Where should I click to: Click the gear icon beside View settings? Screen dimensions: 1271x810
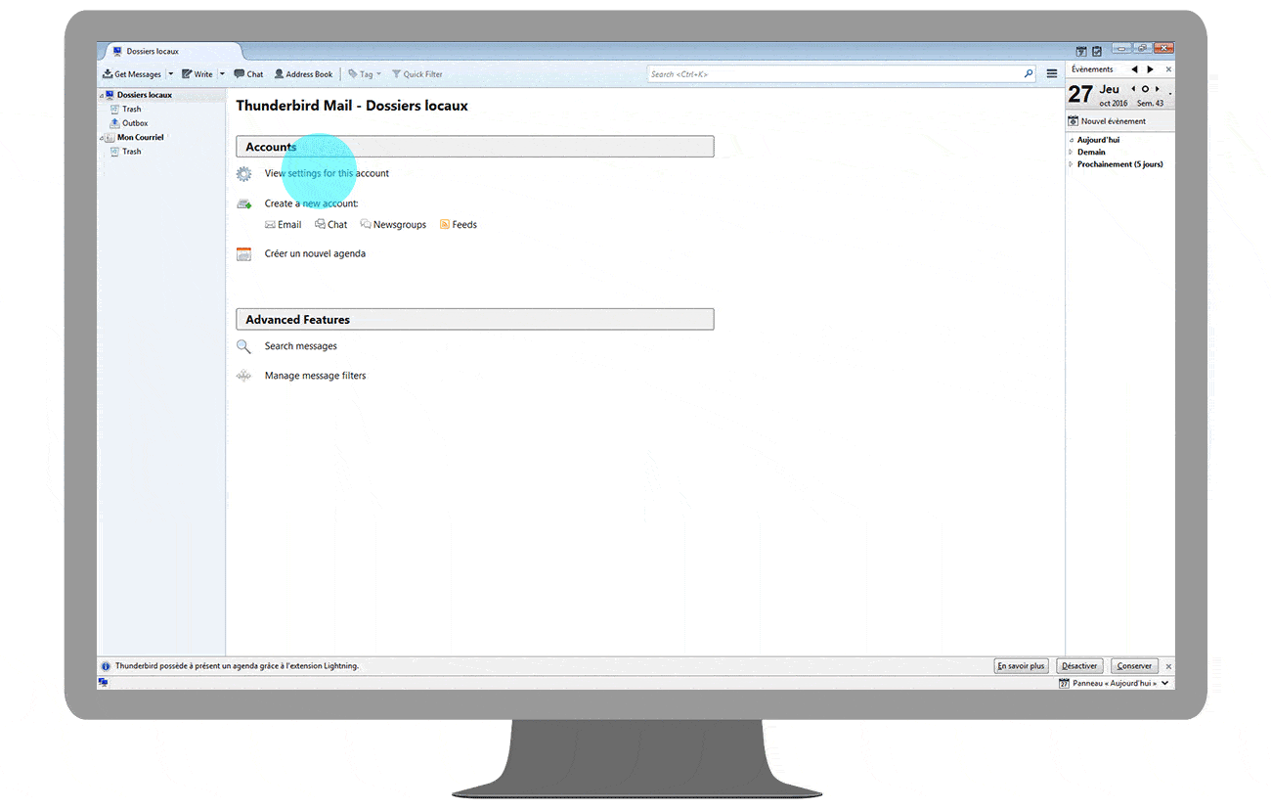click(244, 174)
